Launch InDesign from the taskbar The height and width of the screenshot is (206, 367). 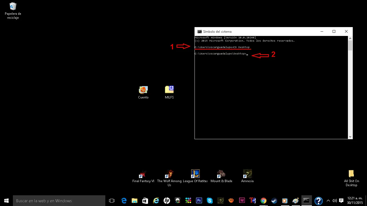[x=242, y=201]
